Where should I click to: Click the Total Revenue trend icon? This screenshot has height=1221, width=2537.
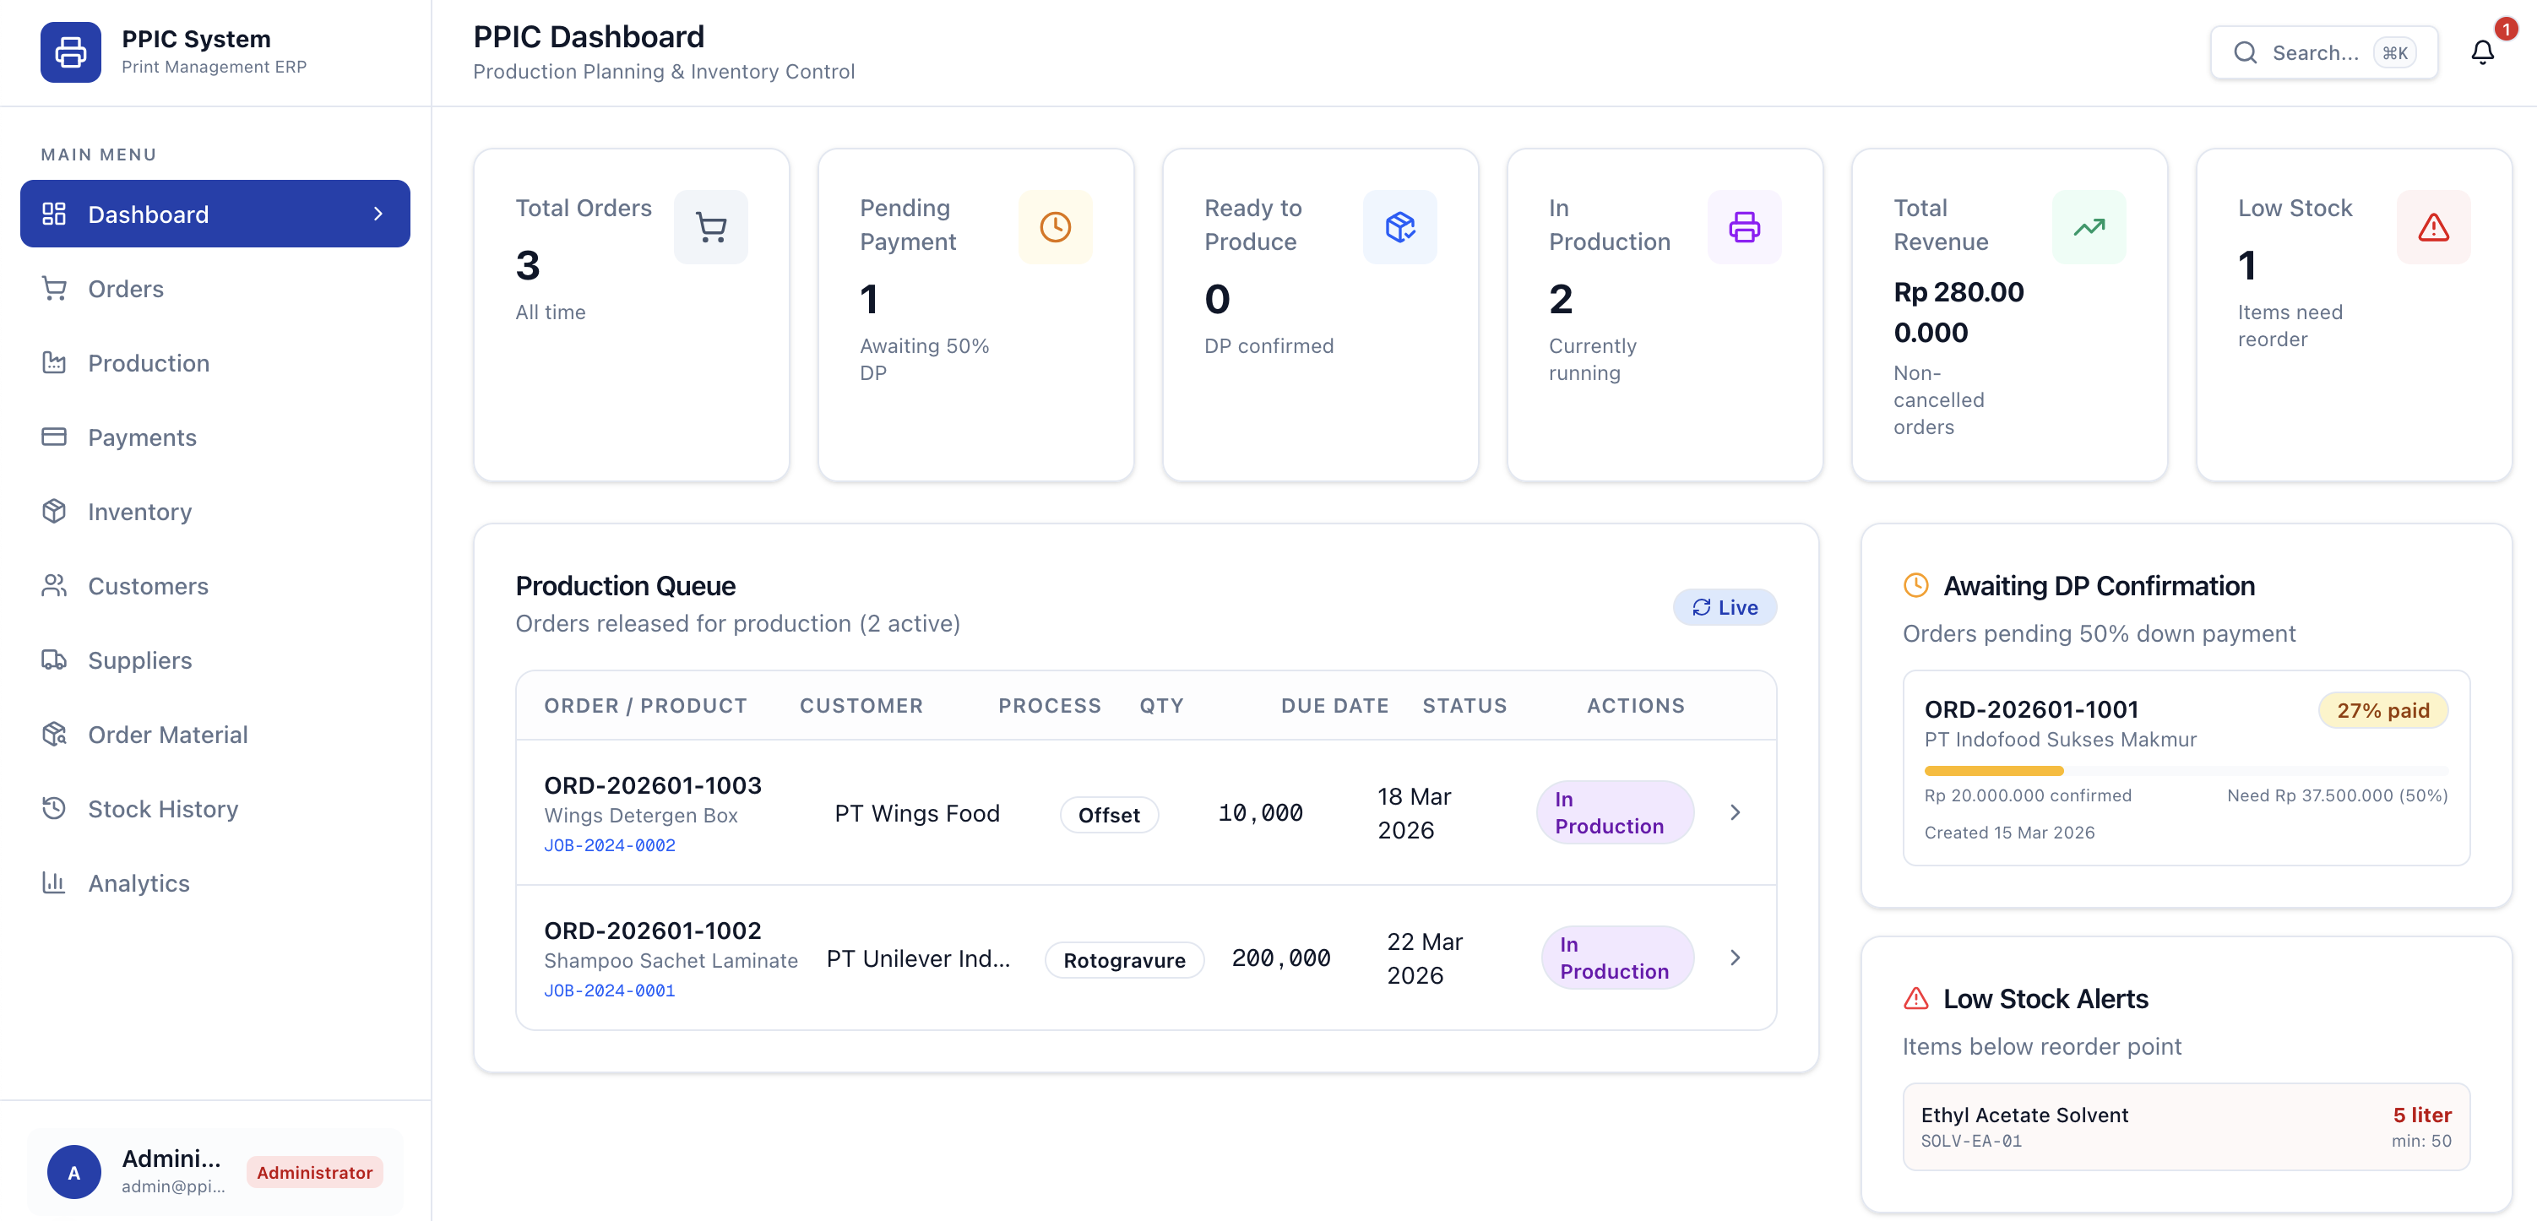point(2089,227)
